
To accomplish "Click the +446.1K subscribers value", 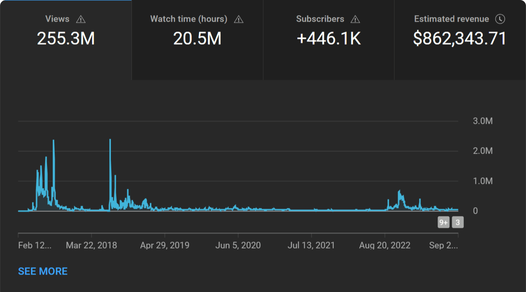I will (329, 38).
